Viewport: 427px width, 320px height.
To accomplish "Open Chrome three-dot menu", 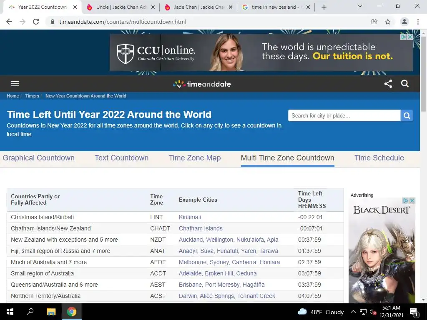I will click(x=418, y=22).
